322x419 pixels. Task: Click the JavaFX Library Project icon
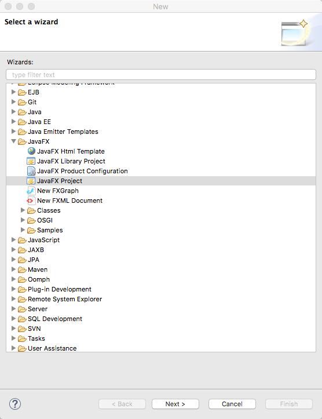[x=31, y=161]
